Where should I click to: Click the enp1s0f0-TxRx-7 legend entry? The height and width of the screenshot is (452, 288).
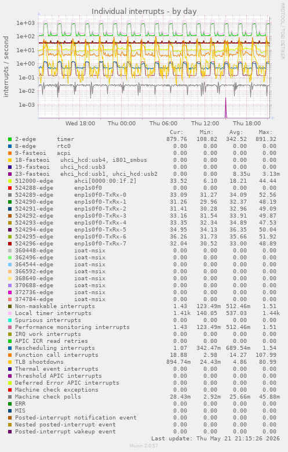[71, 244]
